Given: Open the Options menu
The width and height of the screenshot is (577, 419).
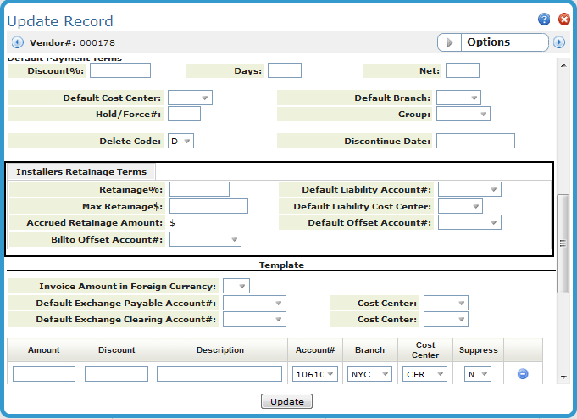Looking at the screenshot, I should coord(503,42).
